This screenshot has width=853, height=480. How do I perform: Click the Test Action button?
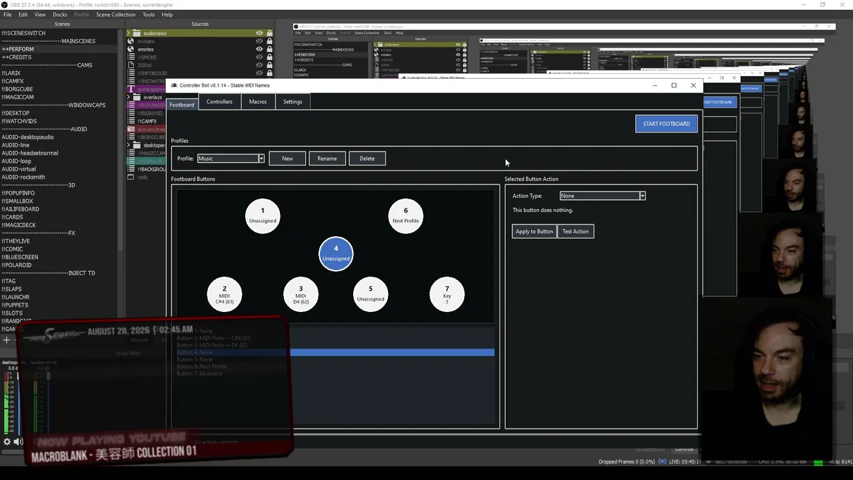pyautogui.click(x=575, y=231)
